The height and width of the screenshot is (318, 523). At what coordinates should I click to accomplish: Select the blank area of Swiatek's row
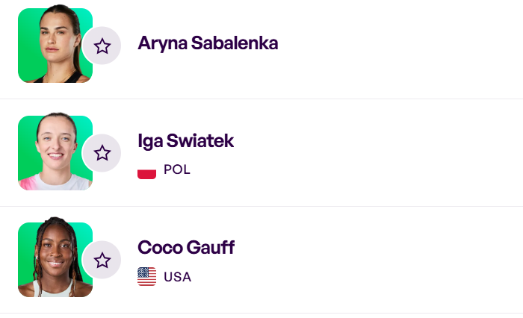(x=403, y=153)
